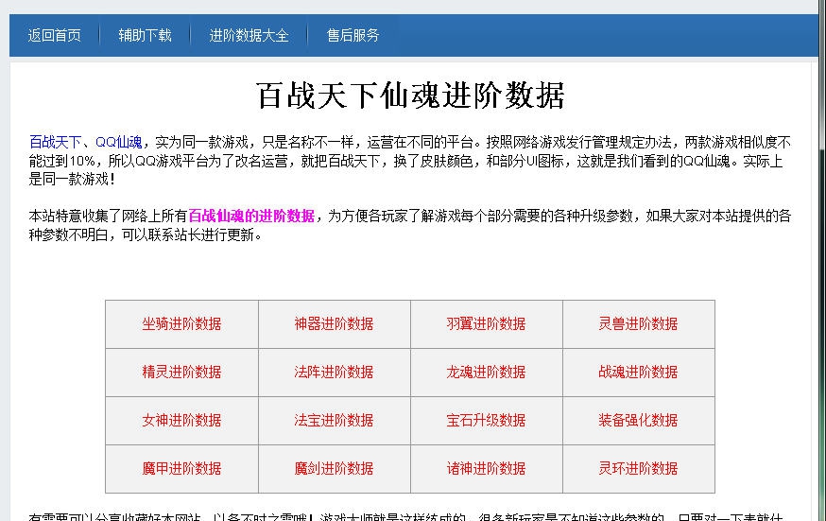The width and height of the screenshot is (826, 521).
Task: Open the 售后服务 menu item
Action: (x=353, y=35)
